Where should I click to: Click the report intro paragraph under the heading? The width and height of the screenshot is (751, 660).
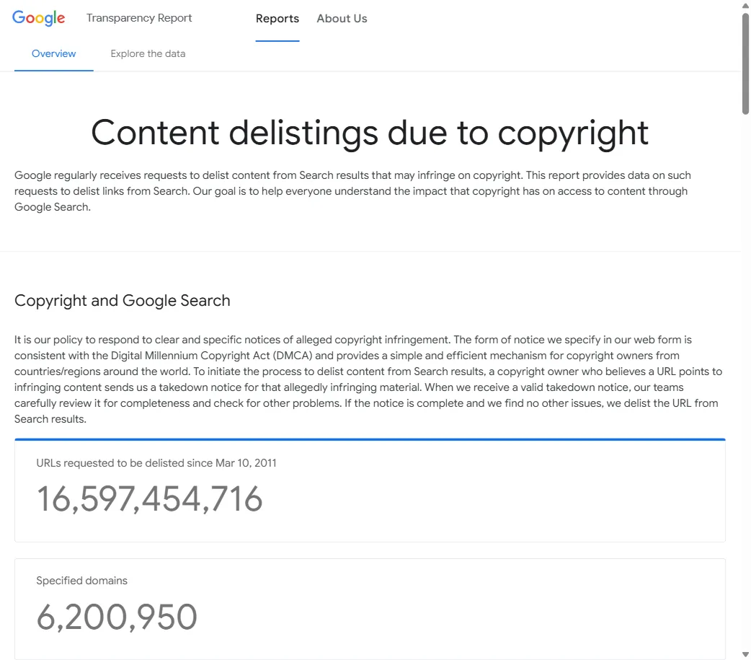click(352, 190)
